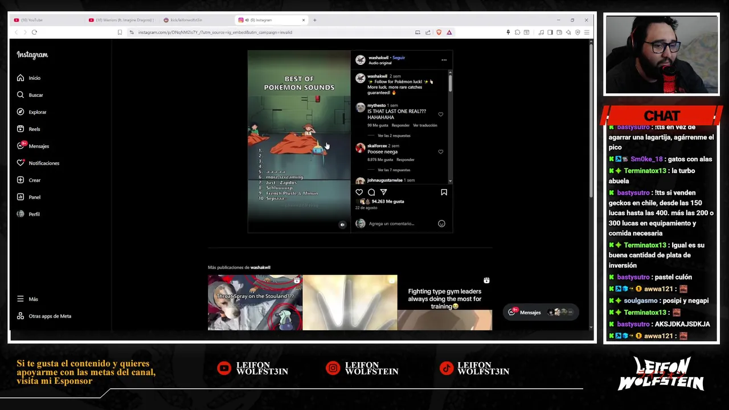Reload the page with refresh icon

(x=34, y=32)
